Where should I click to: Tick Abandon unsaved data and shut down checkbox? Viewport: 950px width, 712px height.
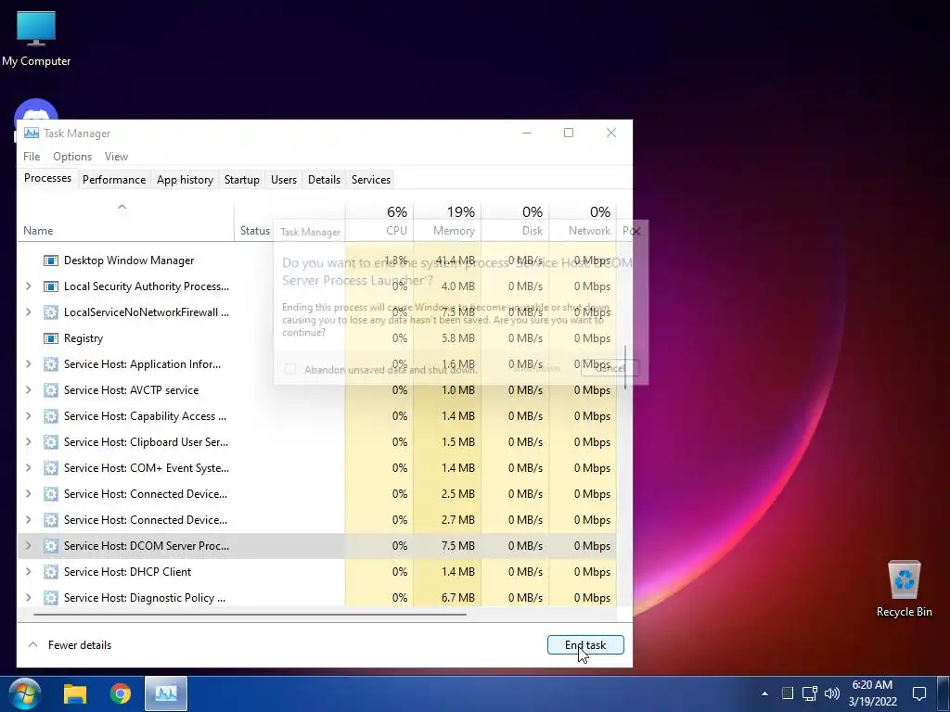[290, 369]
